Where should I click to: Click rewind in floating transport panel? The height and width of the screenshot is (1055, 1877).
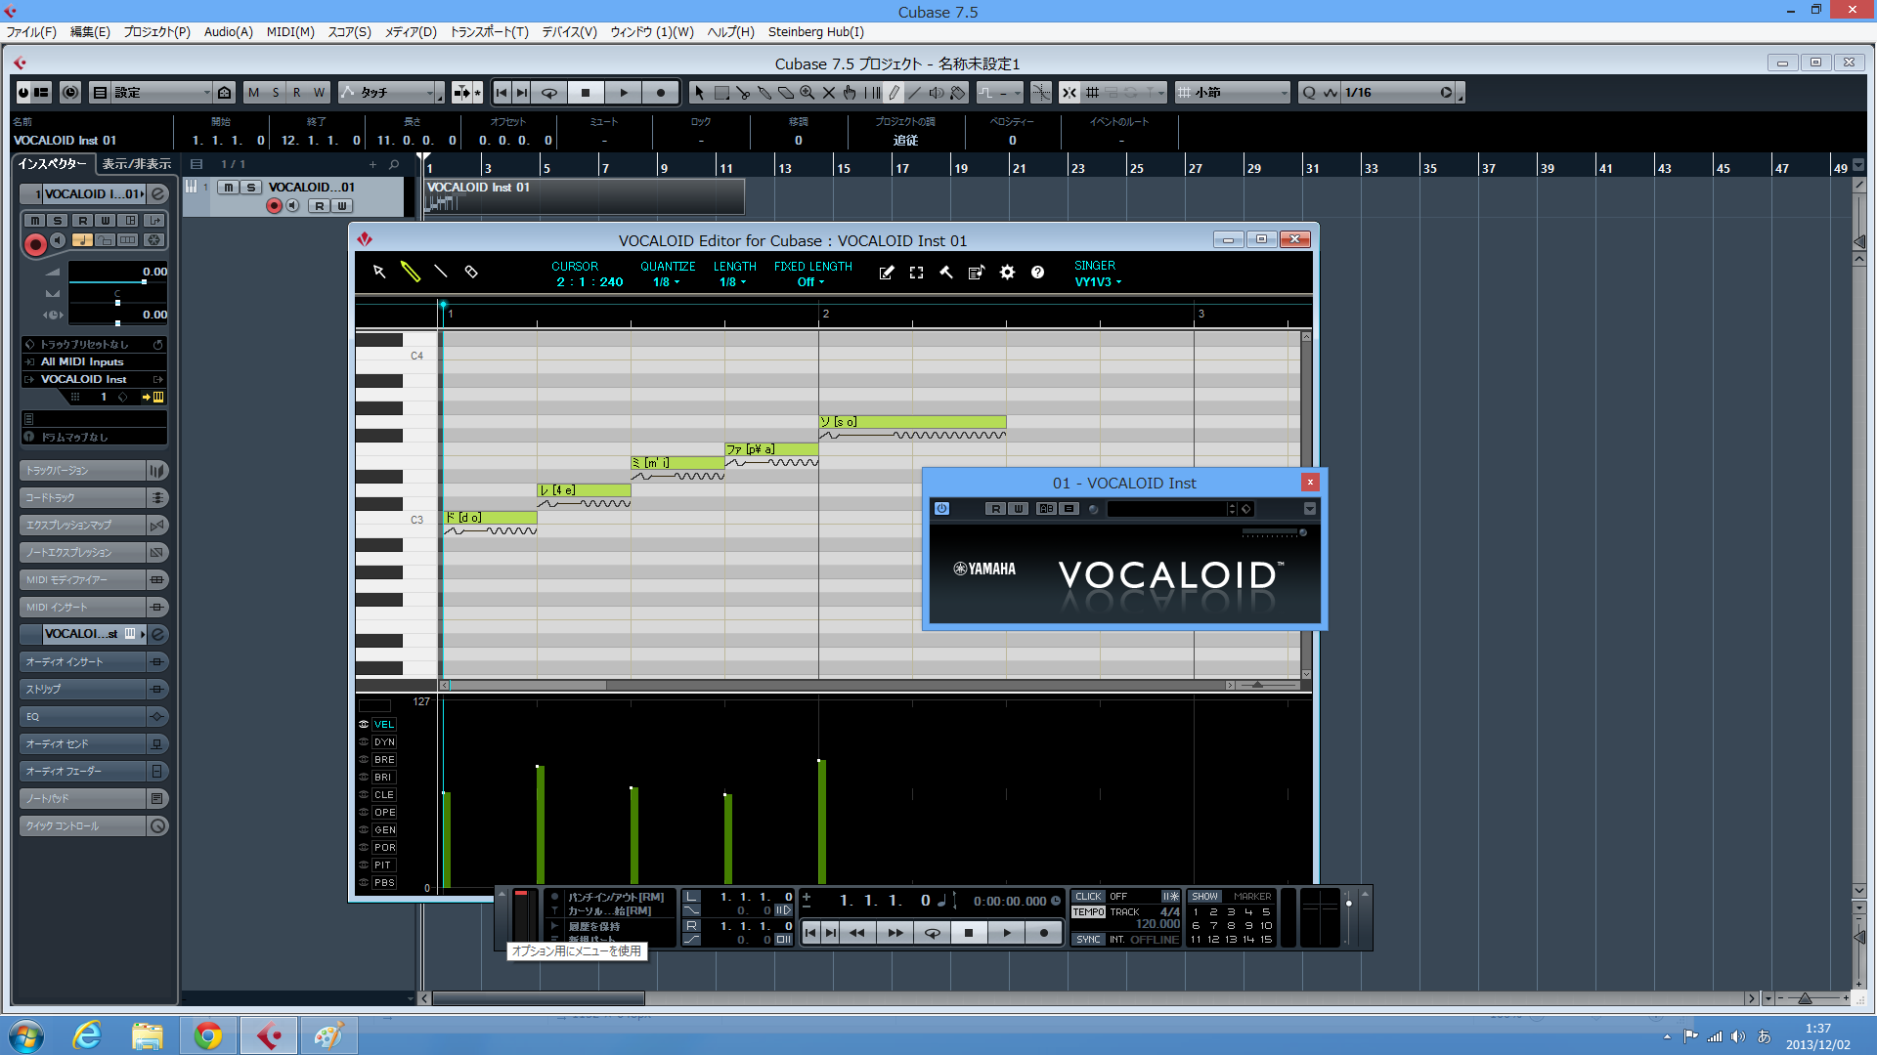[857, 933]
